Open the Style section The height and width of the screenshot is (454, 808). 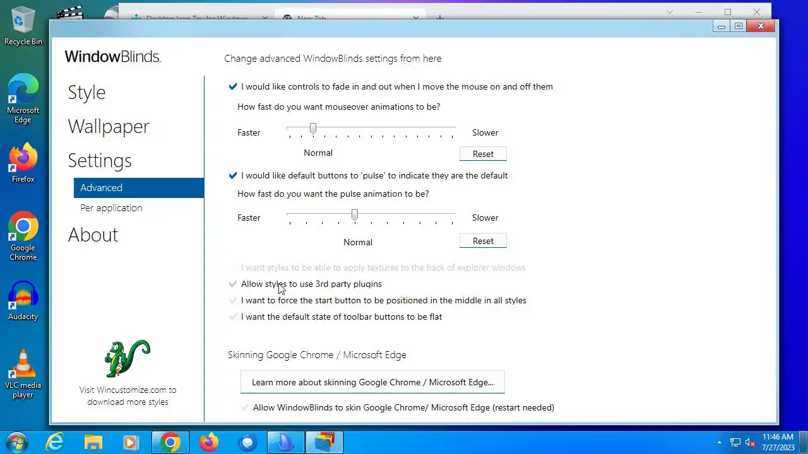coord(86,92)
